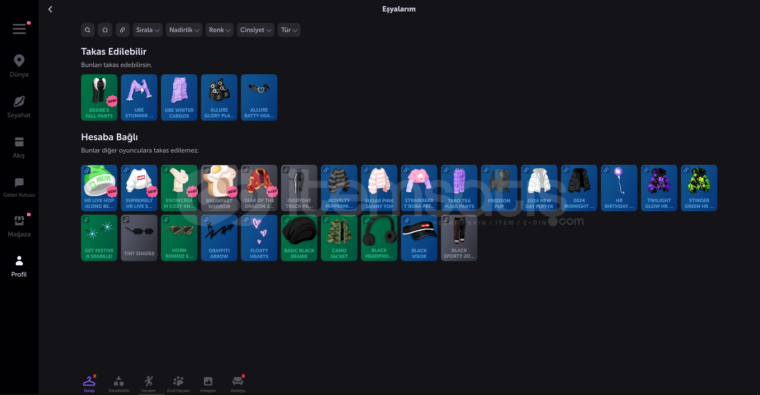Open the search icon in the filter bar

pyautogui.click(x=88, y=30)
